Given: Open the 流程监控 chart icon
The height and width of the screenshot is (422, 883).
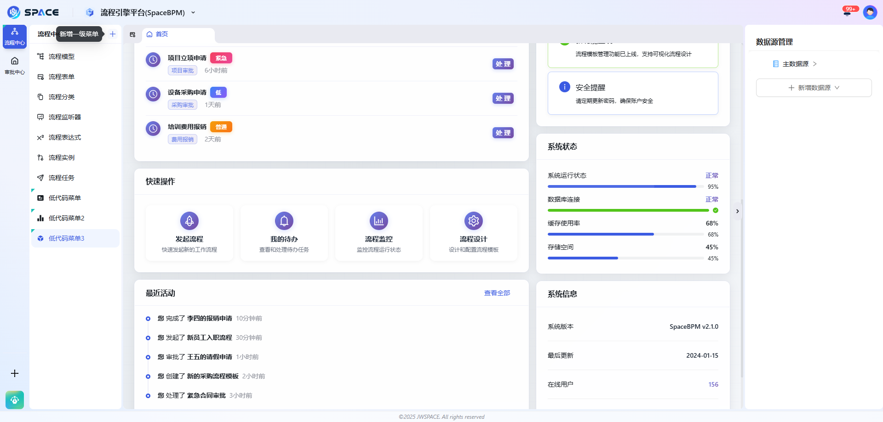Looking at the screenshot, I should pyautogui.click(x=378, y=221).
